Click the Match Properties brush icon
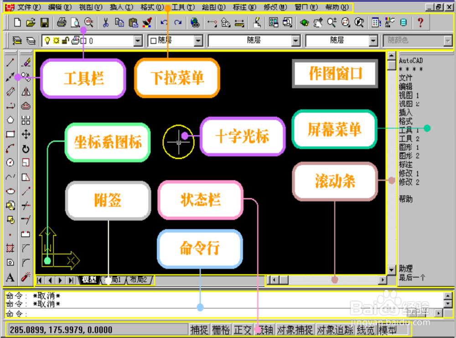This screenshot has width=456, height=338. [146, 23]
